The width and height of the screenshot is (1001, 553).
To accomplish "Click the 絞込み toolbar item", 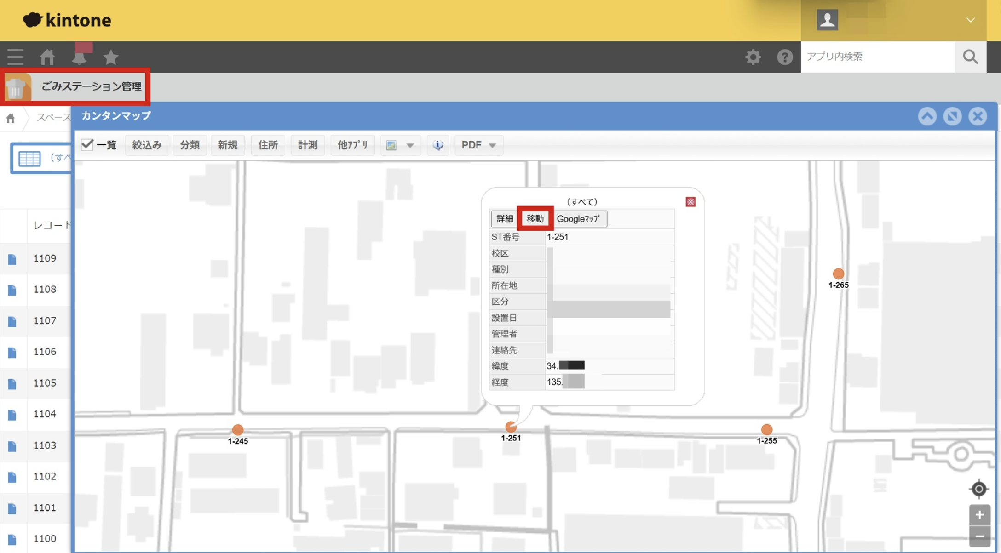I will [147, 145].
